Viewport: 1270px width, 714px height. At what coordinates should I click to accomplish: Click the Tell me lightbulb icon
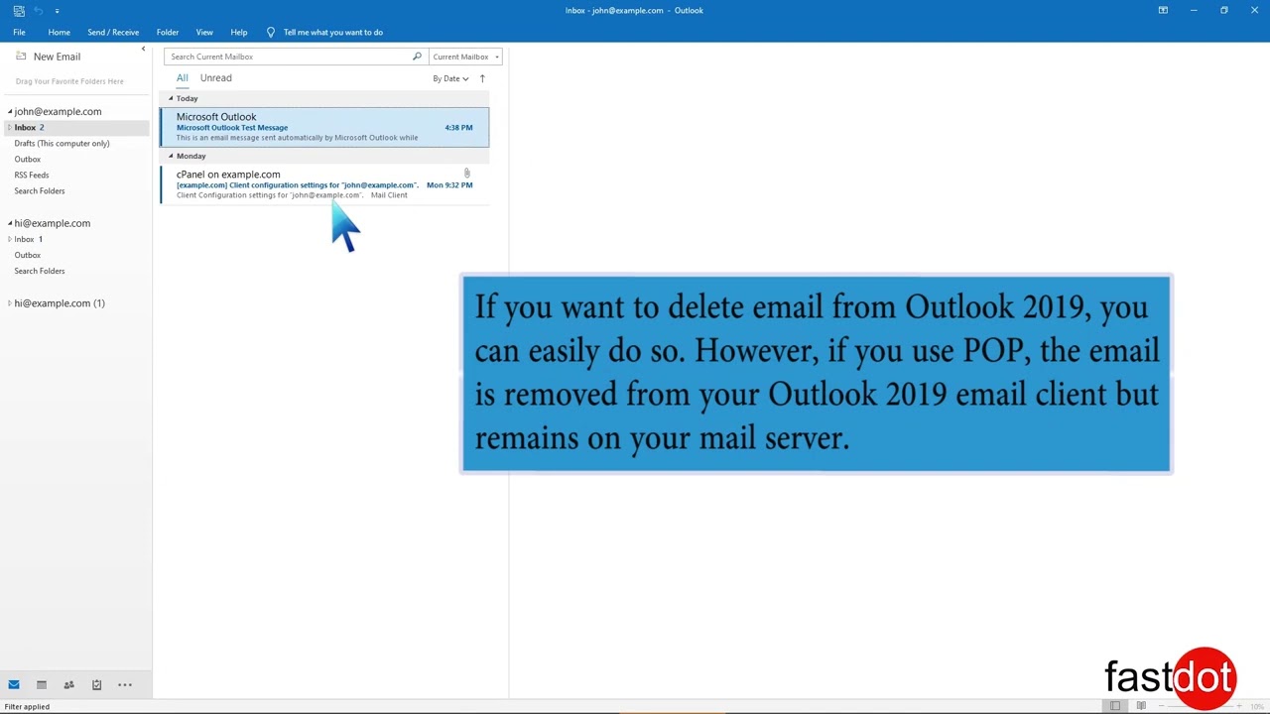tap(271, 32)
